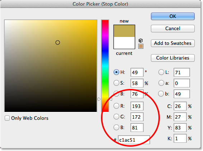Click the C cyan field showing 26
The height and width of the screenshot is (151, 203).
point(180,106)
